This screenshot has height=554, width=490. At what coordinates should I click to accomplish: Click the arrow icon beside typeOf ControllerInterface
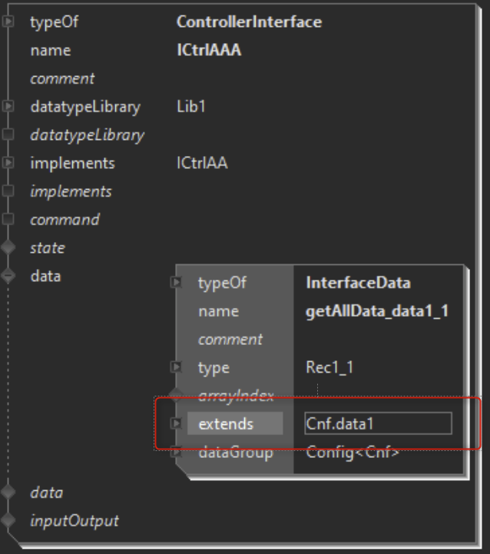[x=8, y=22]
